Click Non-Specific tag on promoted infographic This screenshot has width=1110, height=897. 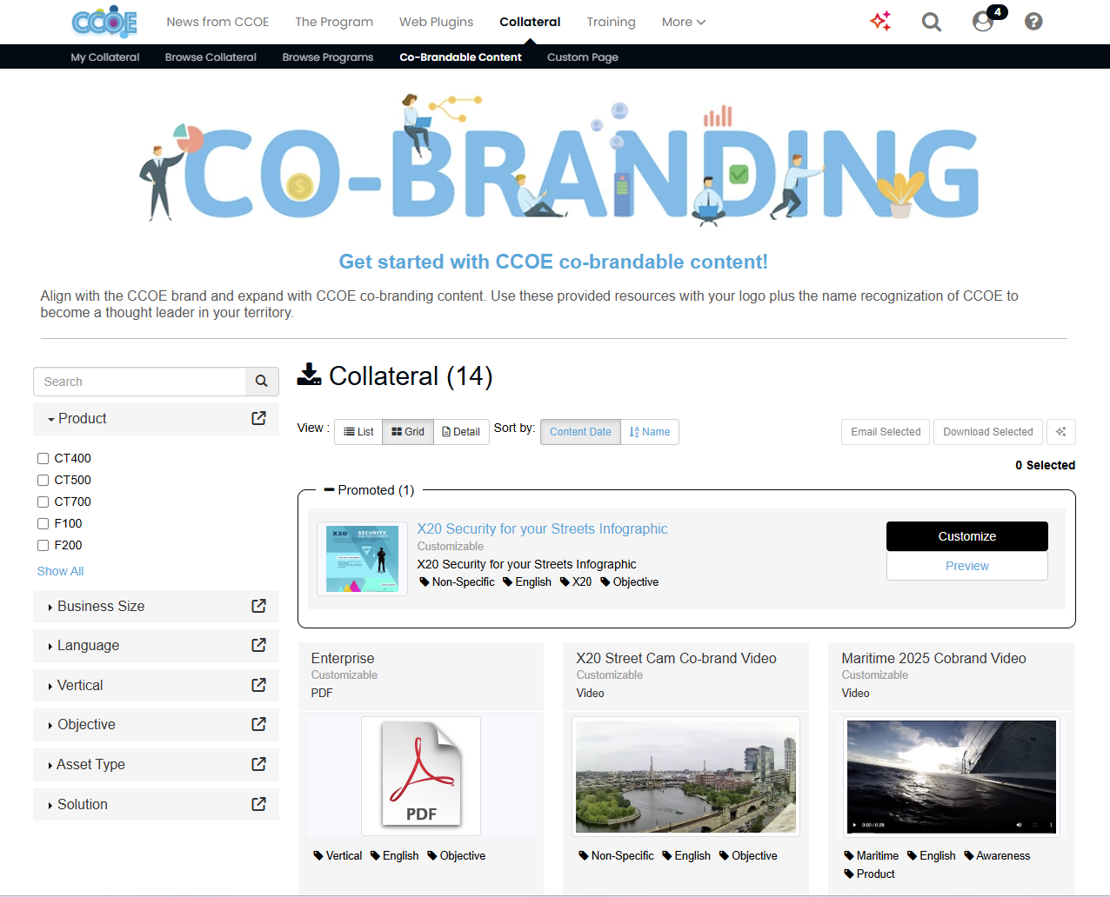458,582
